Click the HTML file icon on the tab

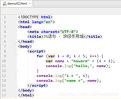(x=5, y=4)
